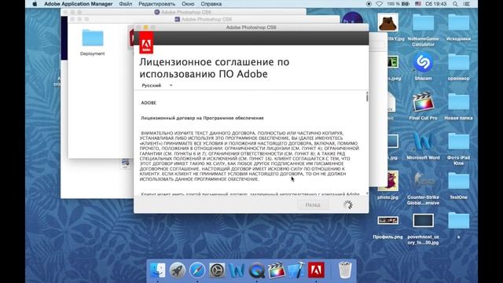Viewport: 503px width, 283px height.
Task: Open the Окно menu
Action: point(188,4)
